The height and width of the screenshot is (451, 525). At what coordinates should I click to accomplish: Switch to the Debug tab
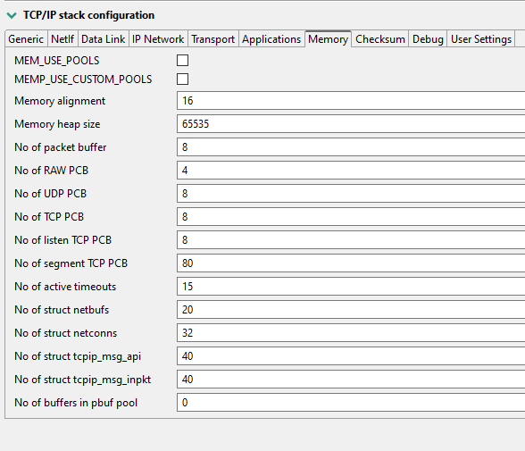428,39
